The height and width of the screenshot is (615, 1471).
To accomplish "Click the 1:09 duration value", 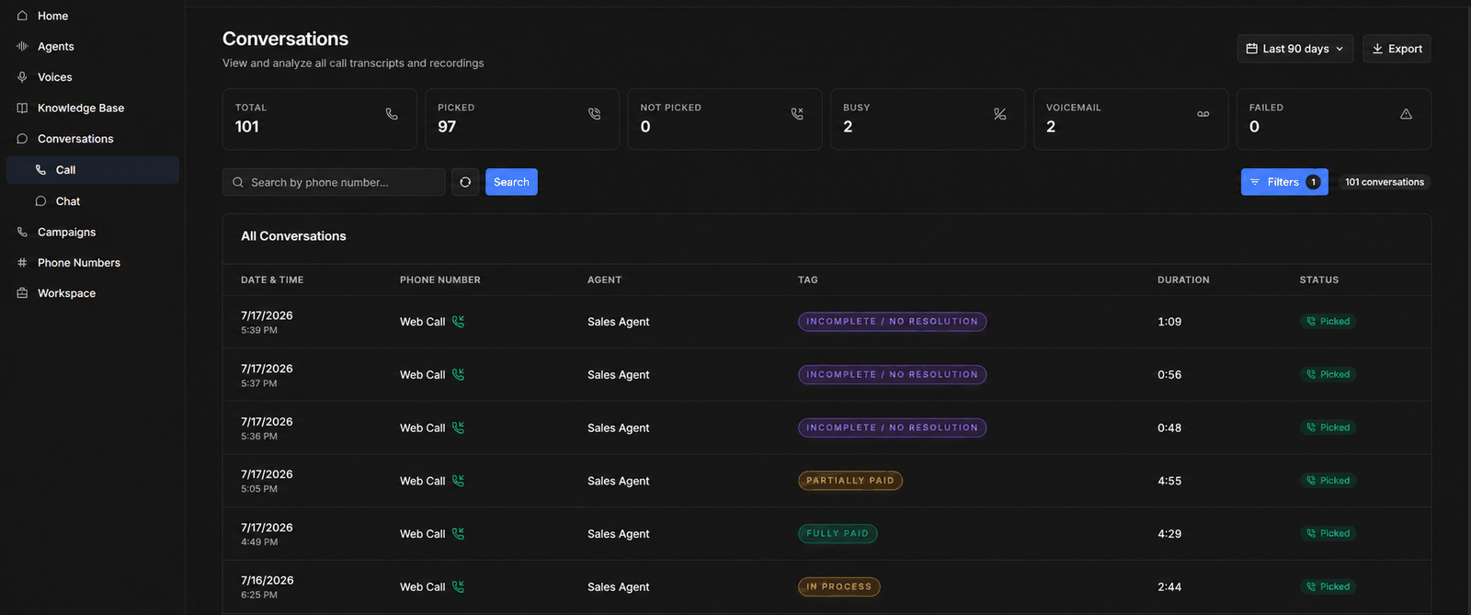I will click(x=1169, y=322).
